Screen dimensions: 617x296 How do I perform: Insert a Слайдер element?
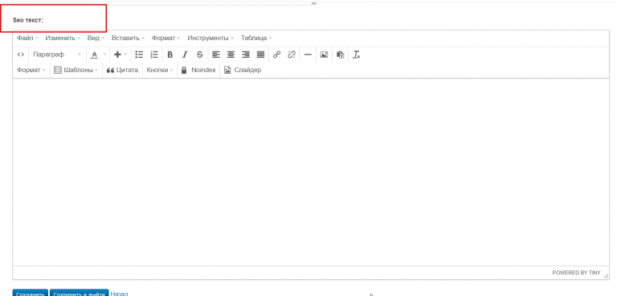coord(243,70)
